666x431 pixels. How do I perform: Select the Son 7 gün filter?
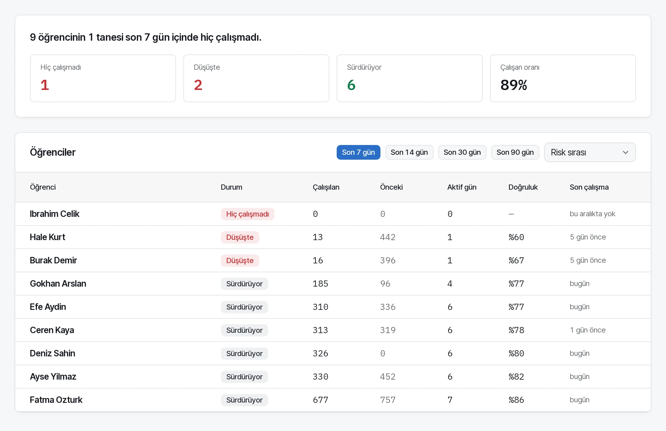click(x=358, y=152)
